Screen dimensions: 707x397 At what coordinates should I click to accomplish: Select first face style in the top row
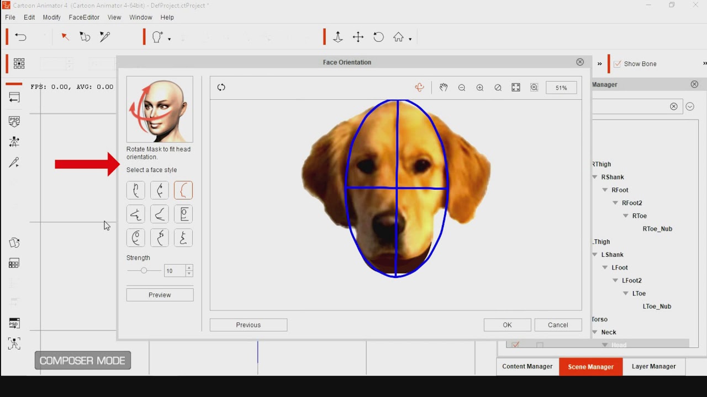pos(136,190)
